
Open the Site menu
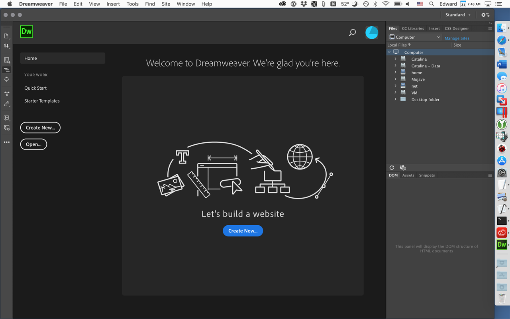click(166, 4)
